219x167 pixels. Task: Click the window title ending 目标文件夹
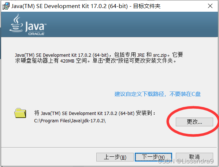pos(86,6)
